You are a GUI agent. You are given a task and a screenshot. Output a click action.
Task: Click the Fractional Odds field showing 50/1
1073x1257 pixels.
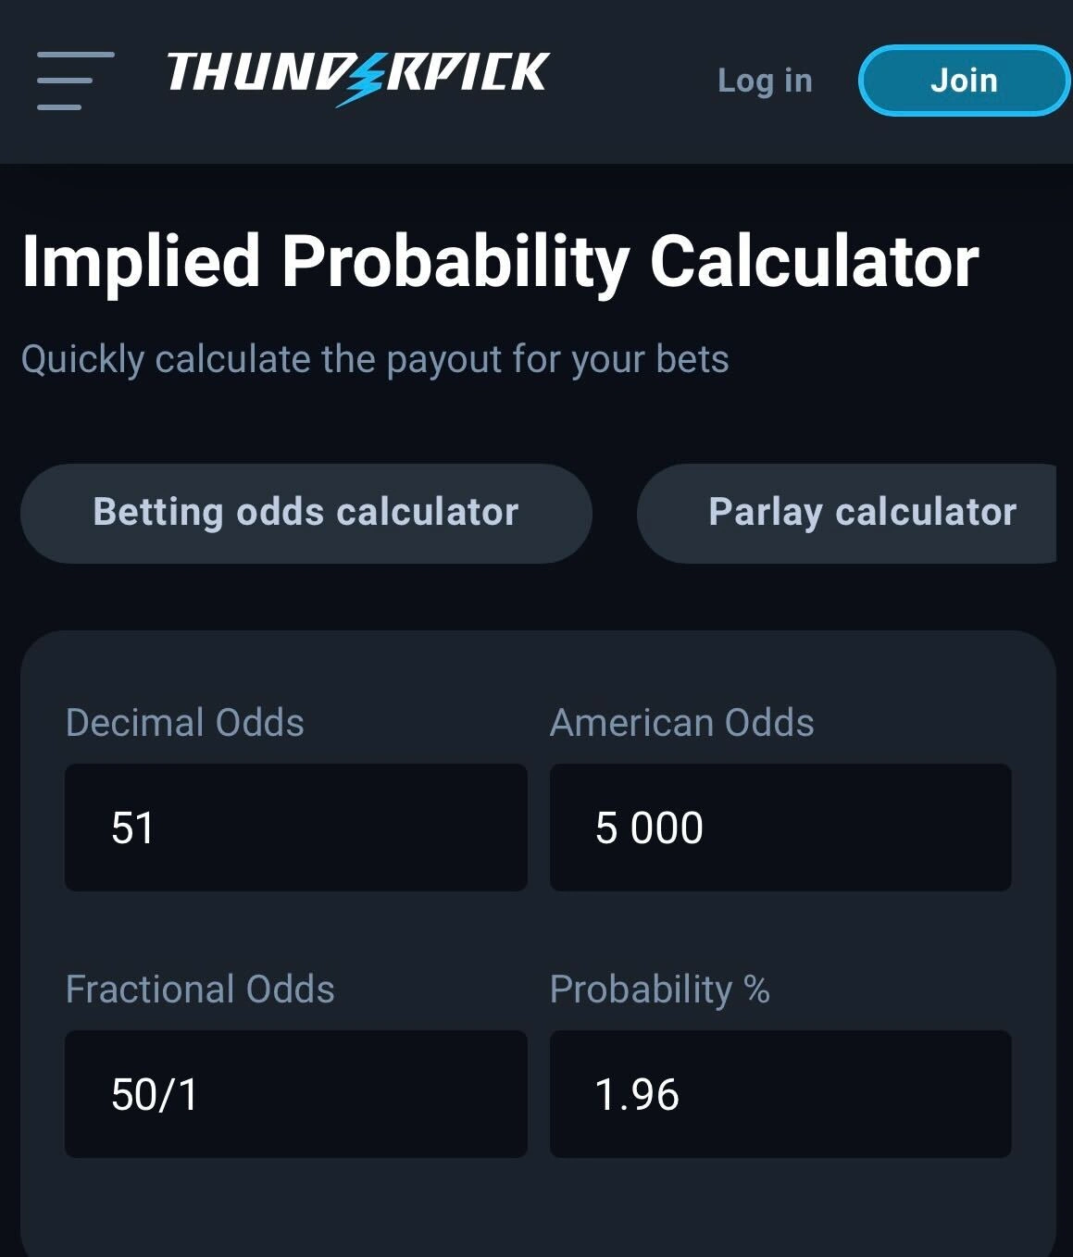294,1093
